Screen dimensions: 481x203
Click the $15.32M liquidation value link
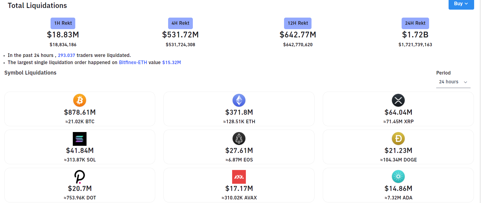click(172, 62)
